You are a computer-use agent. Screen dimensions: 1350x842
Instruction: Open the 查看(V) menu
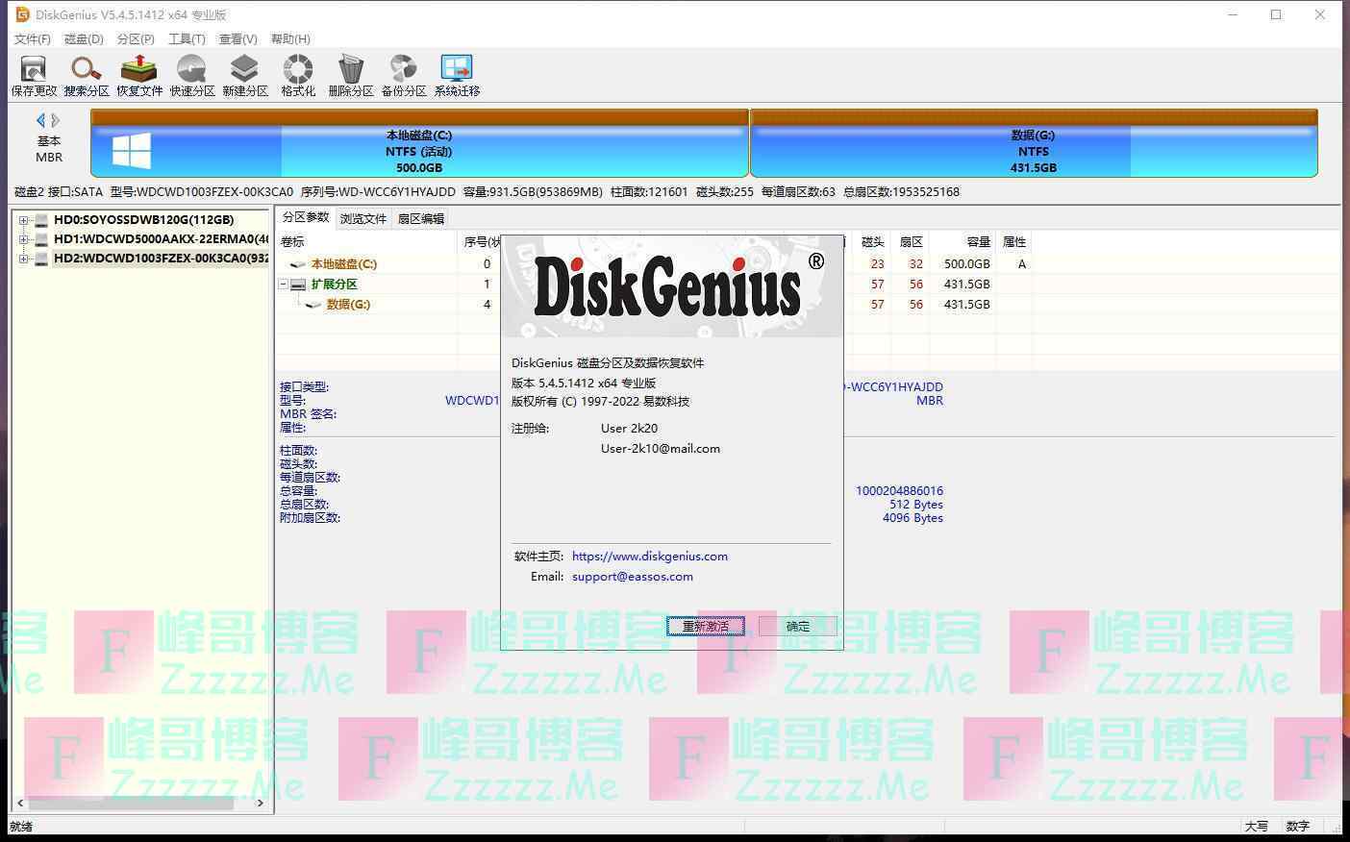tap(238, 39)
